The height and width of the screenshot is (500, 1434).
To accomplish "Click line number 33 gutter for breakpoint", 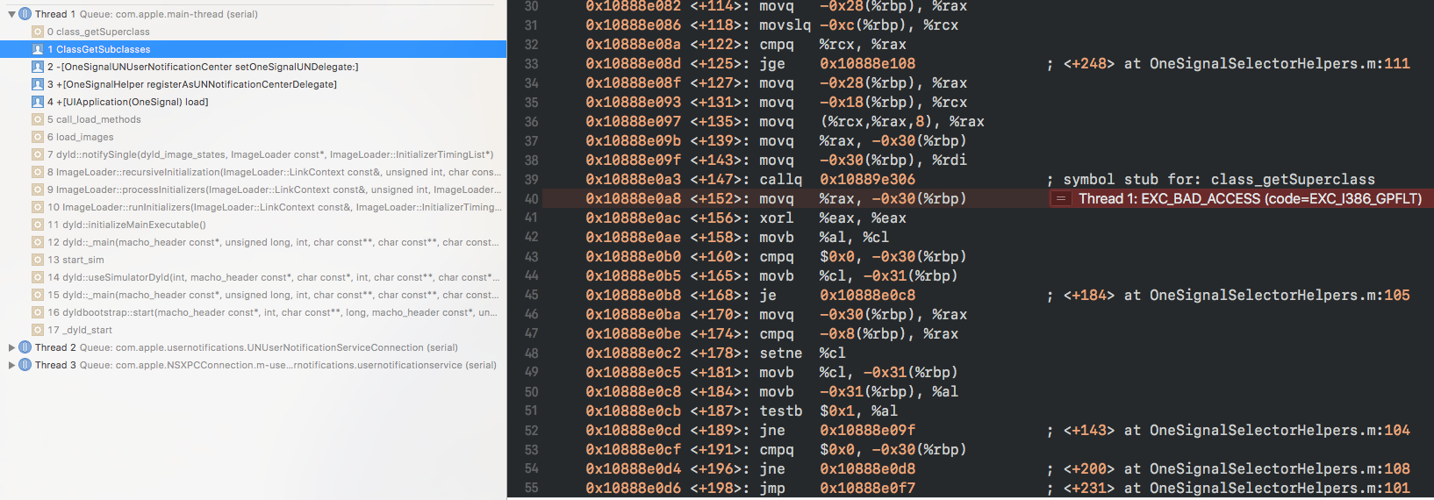I will coord(531,64).
